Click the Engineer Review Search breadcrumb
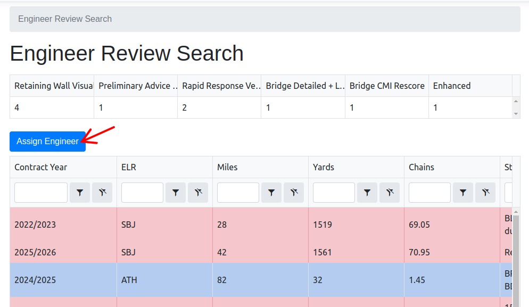Image resolution: width=529 pixels, height=307 pixels. point(65,19)
